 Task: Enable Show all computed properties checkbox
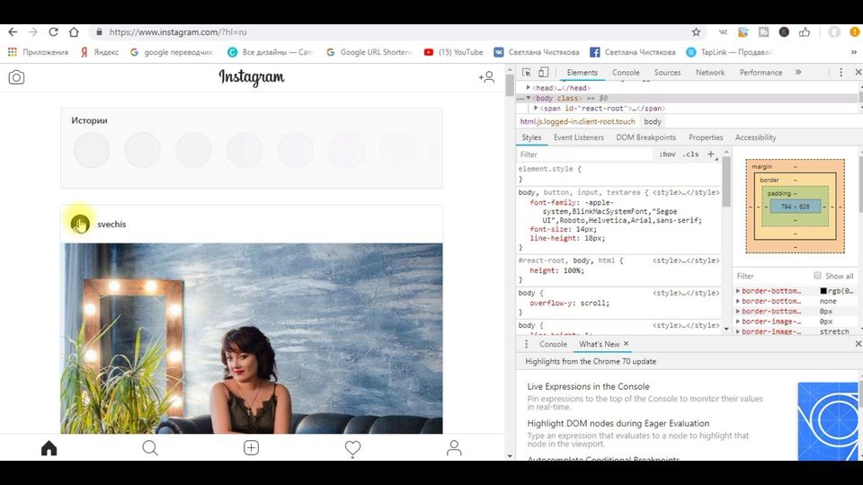(x=817, y=276)
